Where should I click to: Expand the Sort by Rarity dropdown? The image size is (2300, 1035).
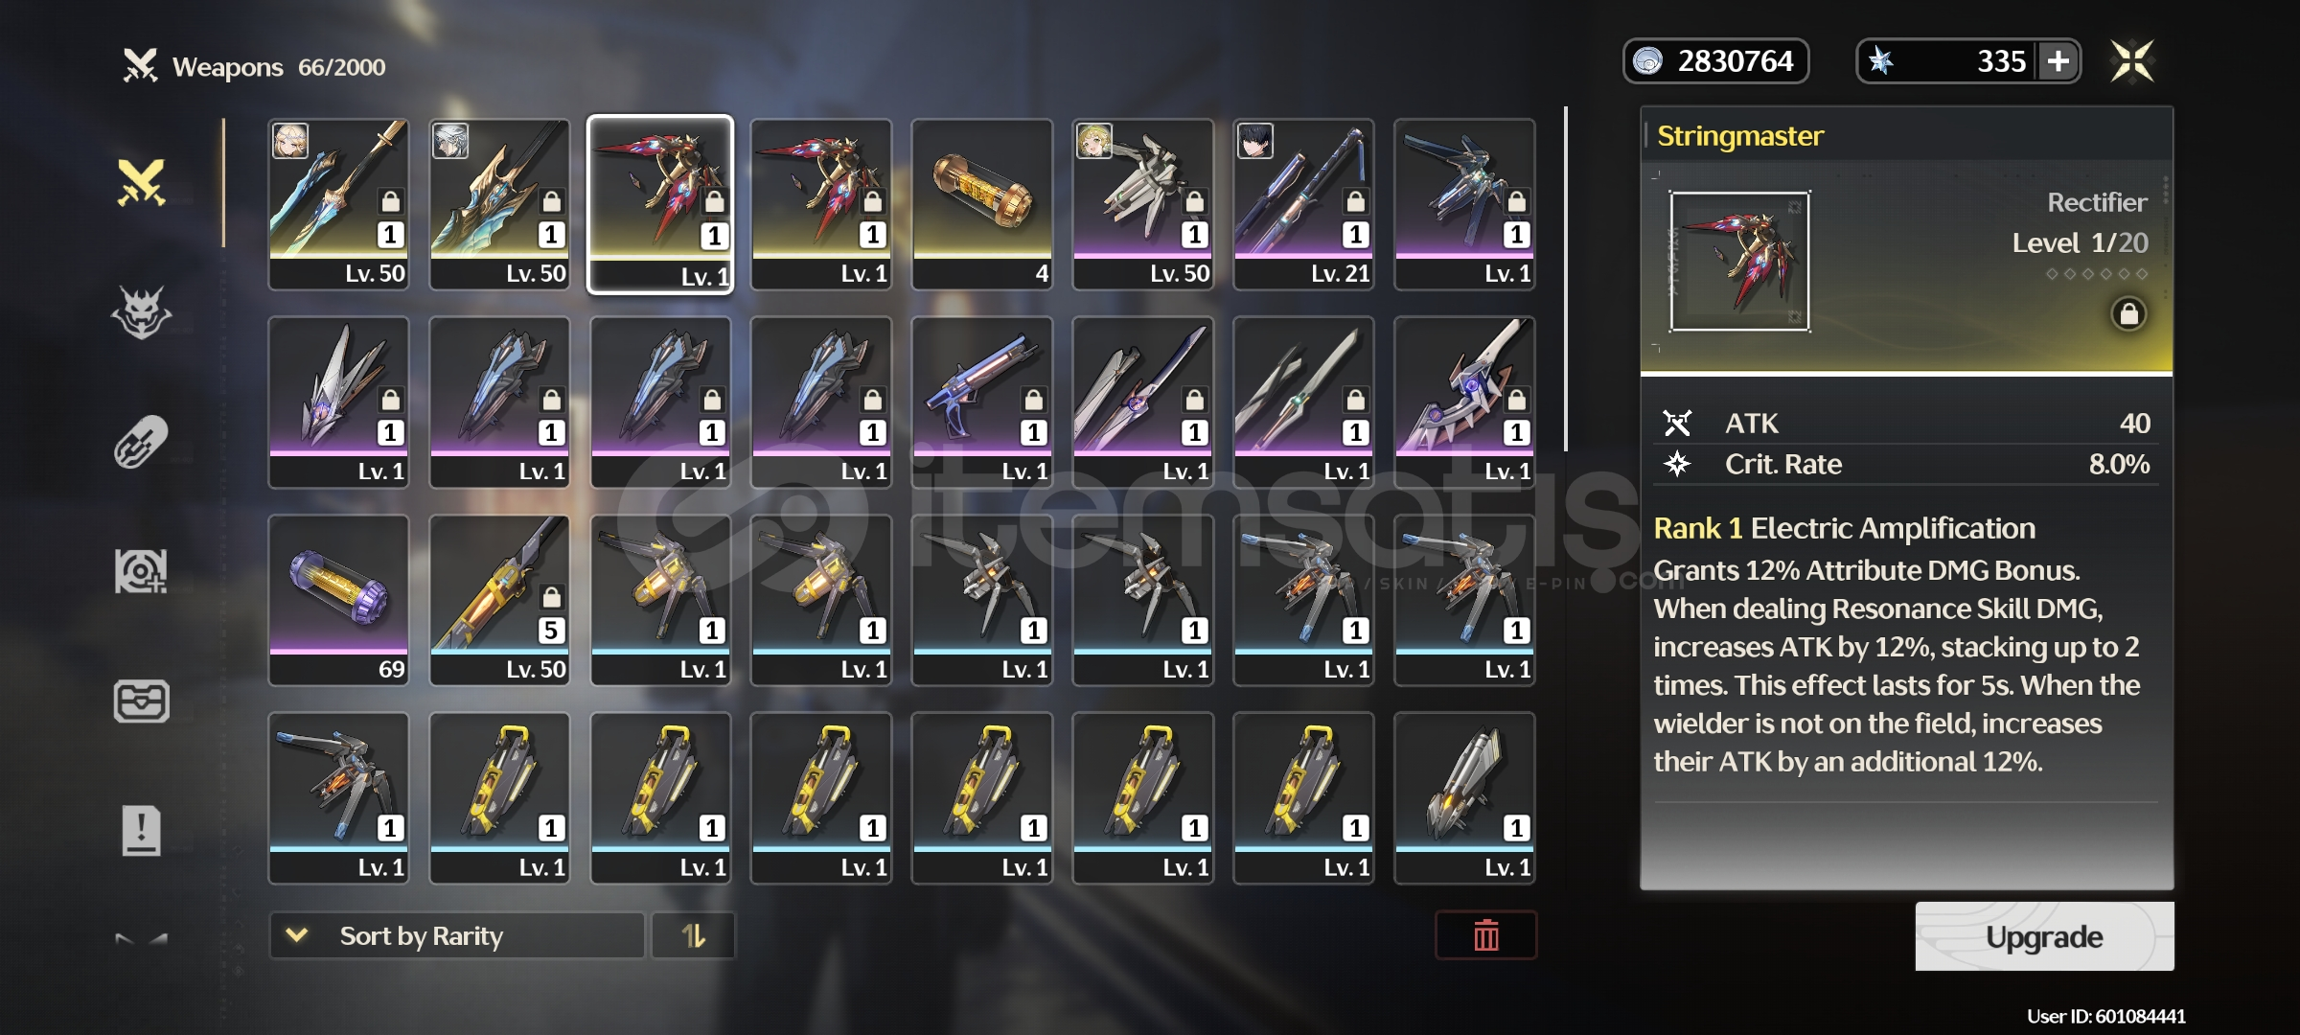[x=457, y=935]
